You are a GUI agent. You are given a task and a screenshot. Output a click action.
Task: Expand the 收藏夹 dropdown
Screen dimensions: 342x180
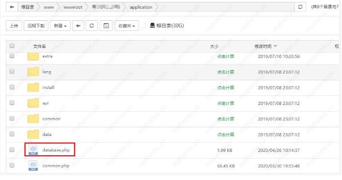tap(127, 26)
